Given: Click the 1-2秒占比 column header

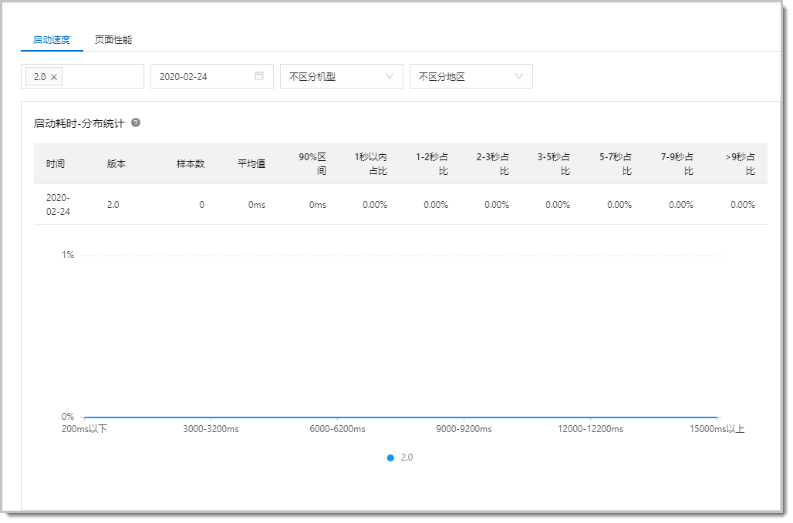Looking at the screenshot, I should 432,163.
